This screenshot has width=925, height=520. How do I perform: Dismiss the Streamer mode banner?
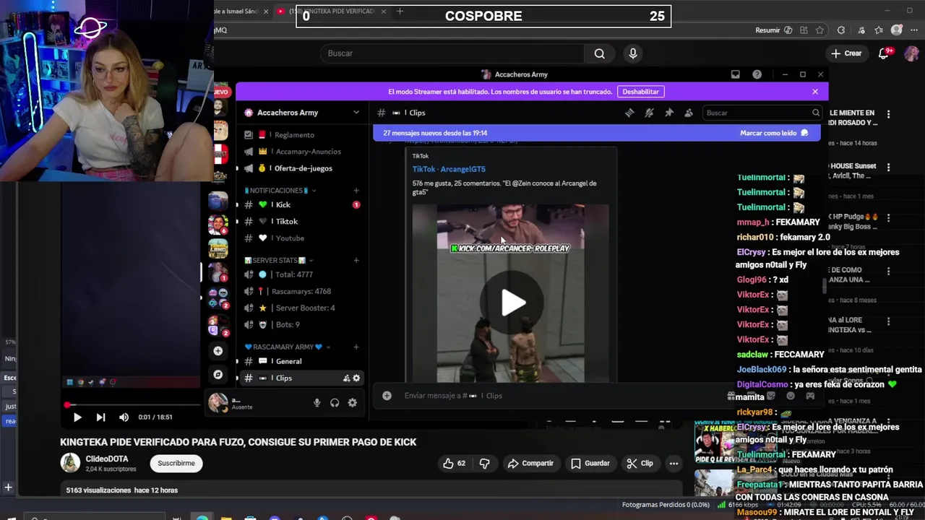(x=815, y=92)
